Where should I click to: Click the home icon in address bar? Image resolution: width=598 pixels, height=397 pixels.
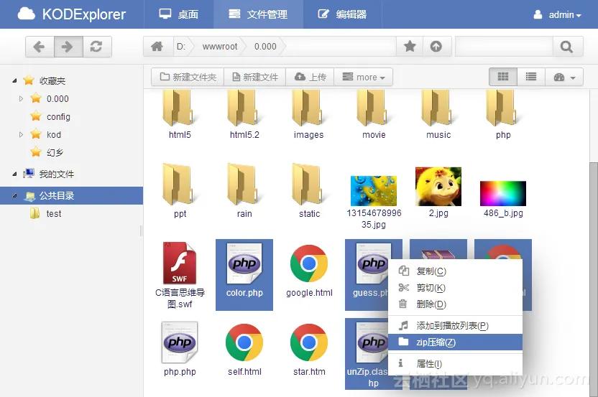(x=157, y=47)
